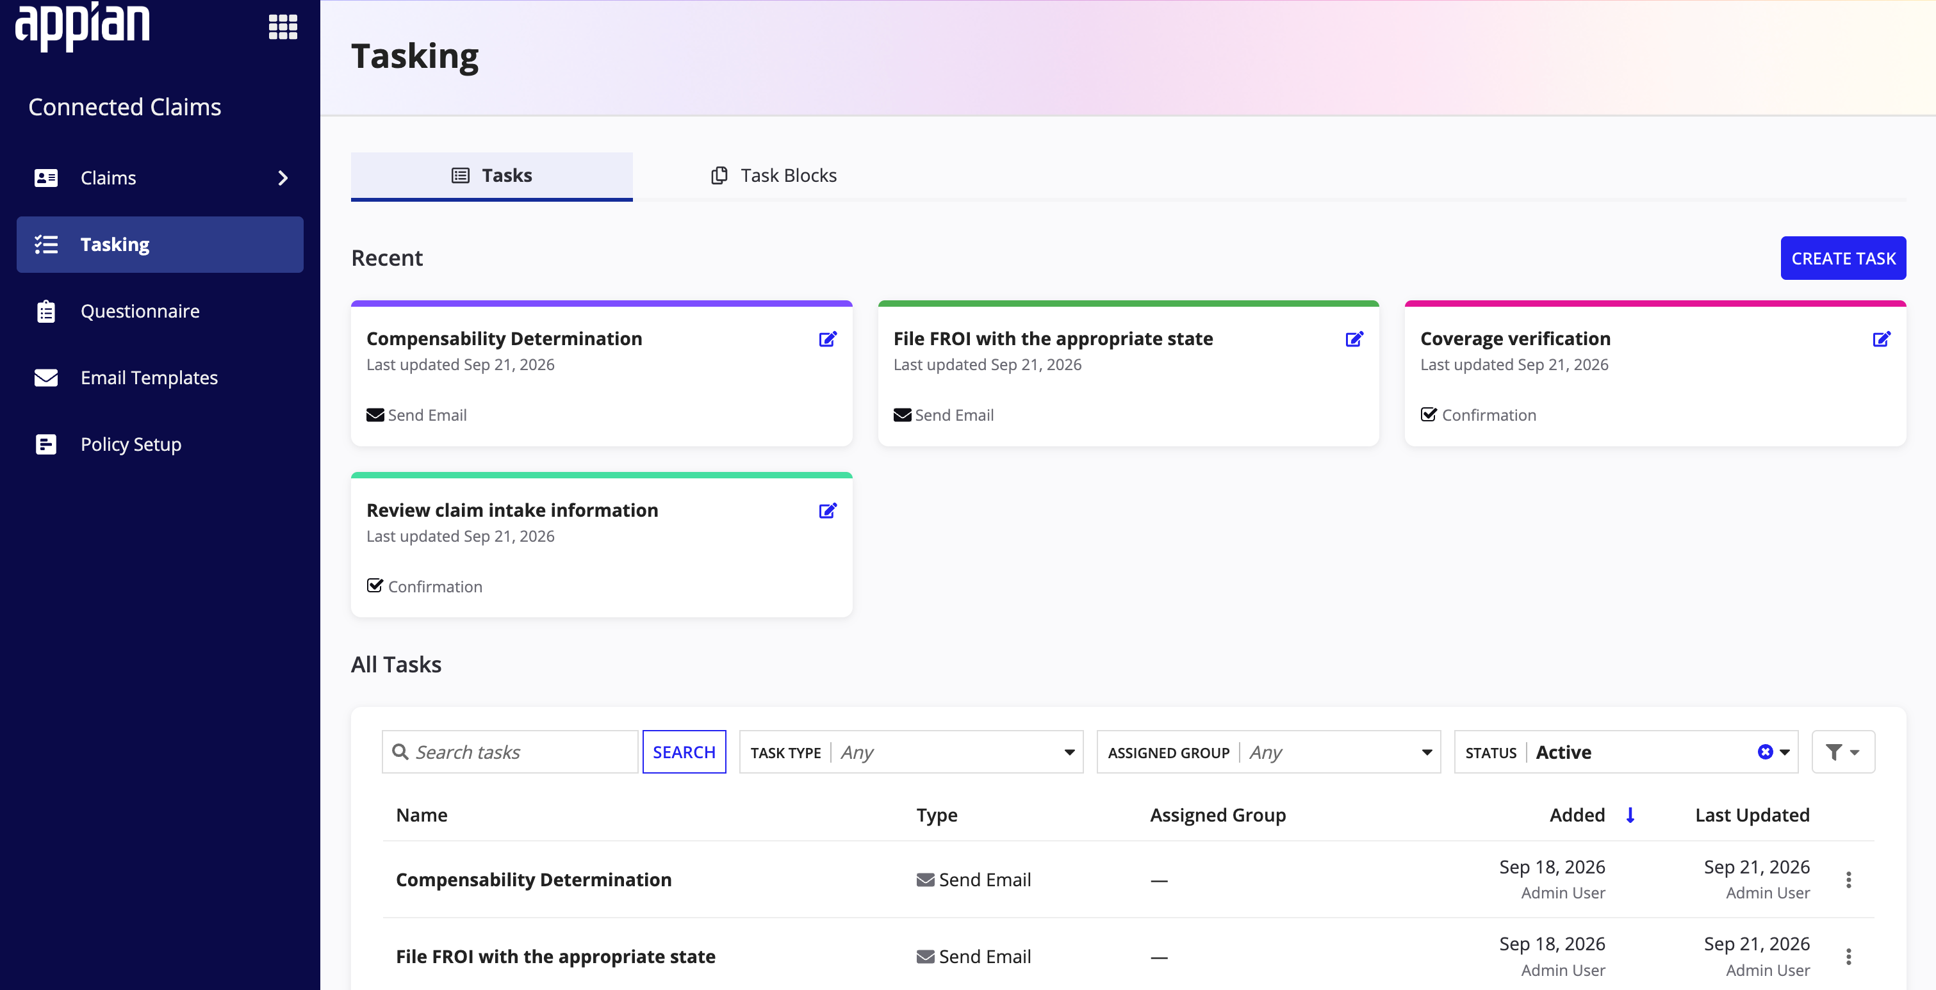
Task: Open the apps grid menu icon
Action: [x=283, y=27]
